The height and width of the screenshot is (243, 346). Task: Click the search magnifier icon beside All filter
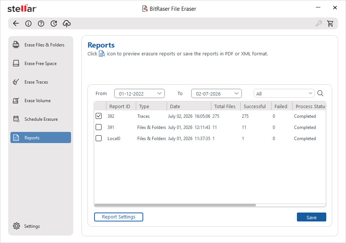[x=320, y=93]
